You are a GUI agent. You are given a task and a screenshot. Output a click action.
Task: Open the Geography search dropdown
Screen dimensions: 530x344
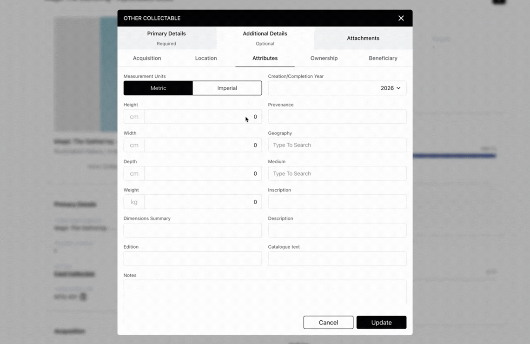[x=337, y=145]
